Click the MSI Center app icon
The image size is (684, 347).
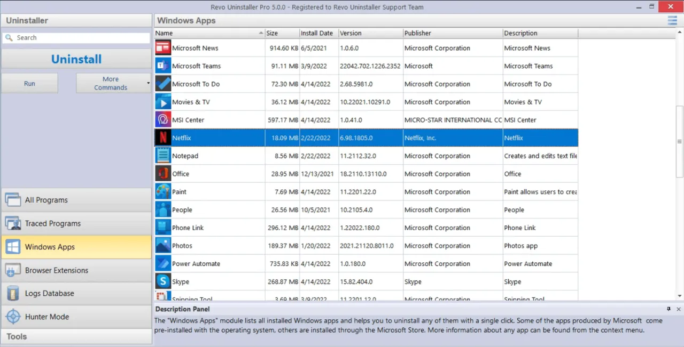click(163, 120)
